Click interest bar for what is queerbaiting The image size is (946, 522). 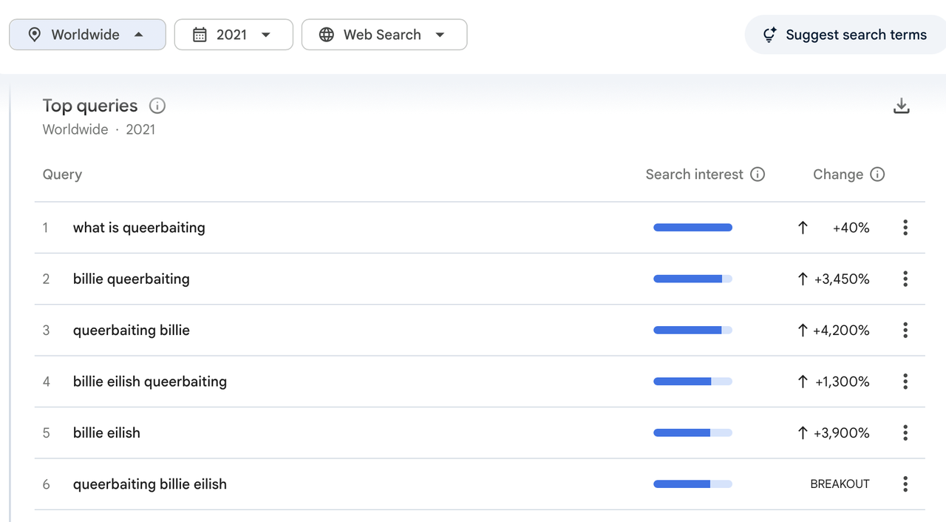point(693,228)
